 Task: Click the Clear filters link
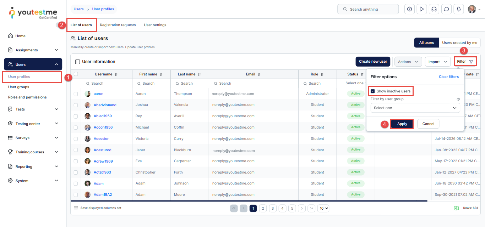[448, 77]
